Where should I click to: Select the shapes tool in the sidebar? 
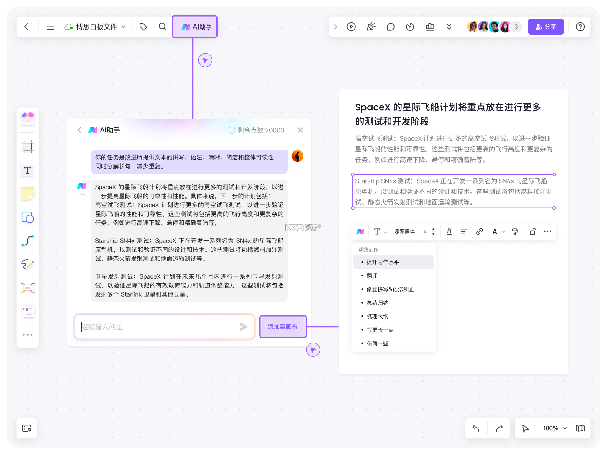pos(28,217)
